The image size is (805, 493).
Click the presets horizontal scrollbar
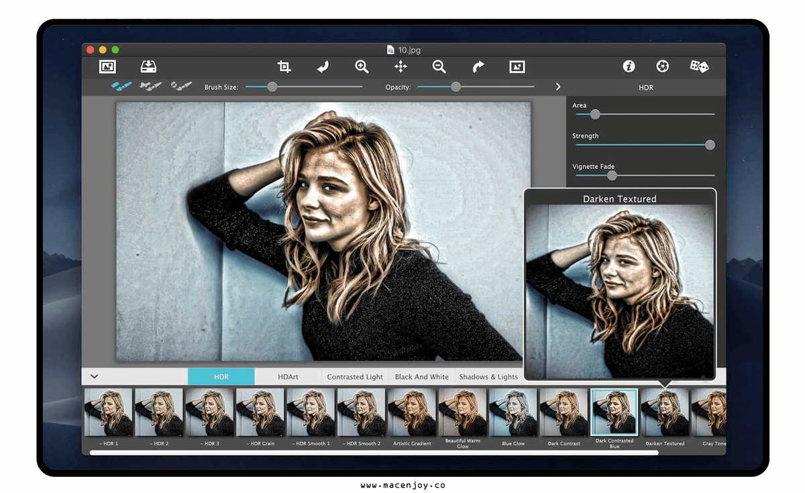pos(374,453)
